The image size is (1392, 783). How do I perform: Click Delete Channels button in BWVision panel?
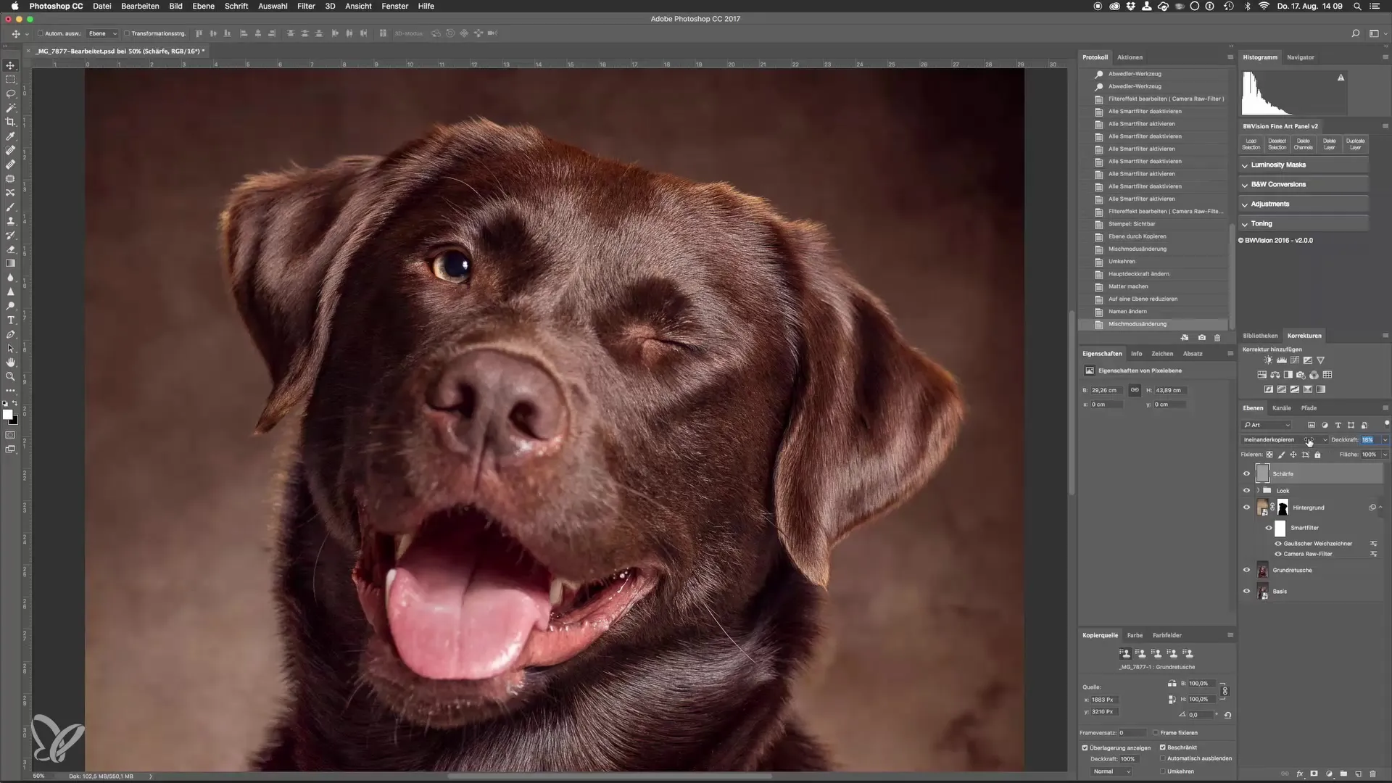(1303, 144)
